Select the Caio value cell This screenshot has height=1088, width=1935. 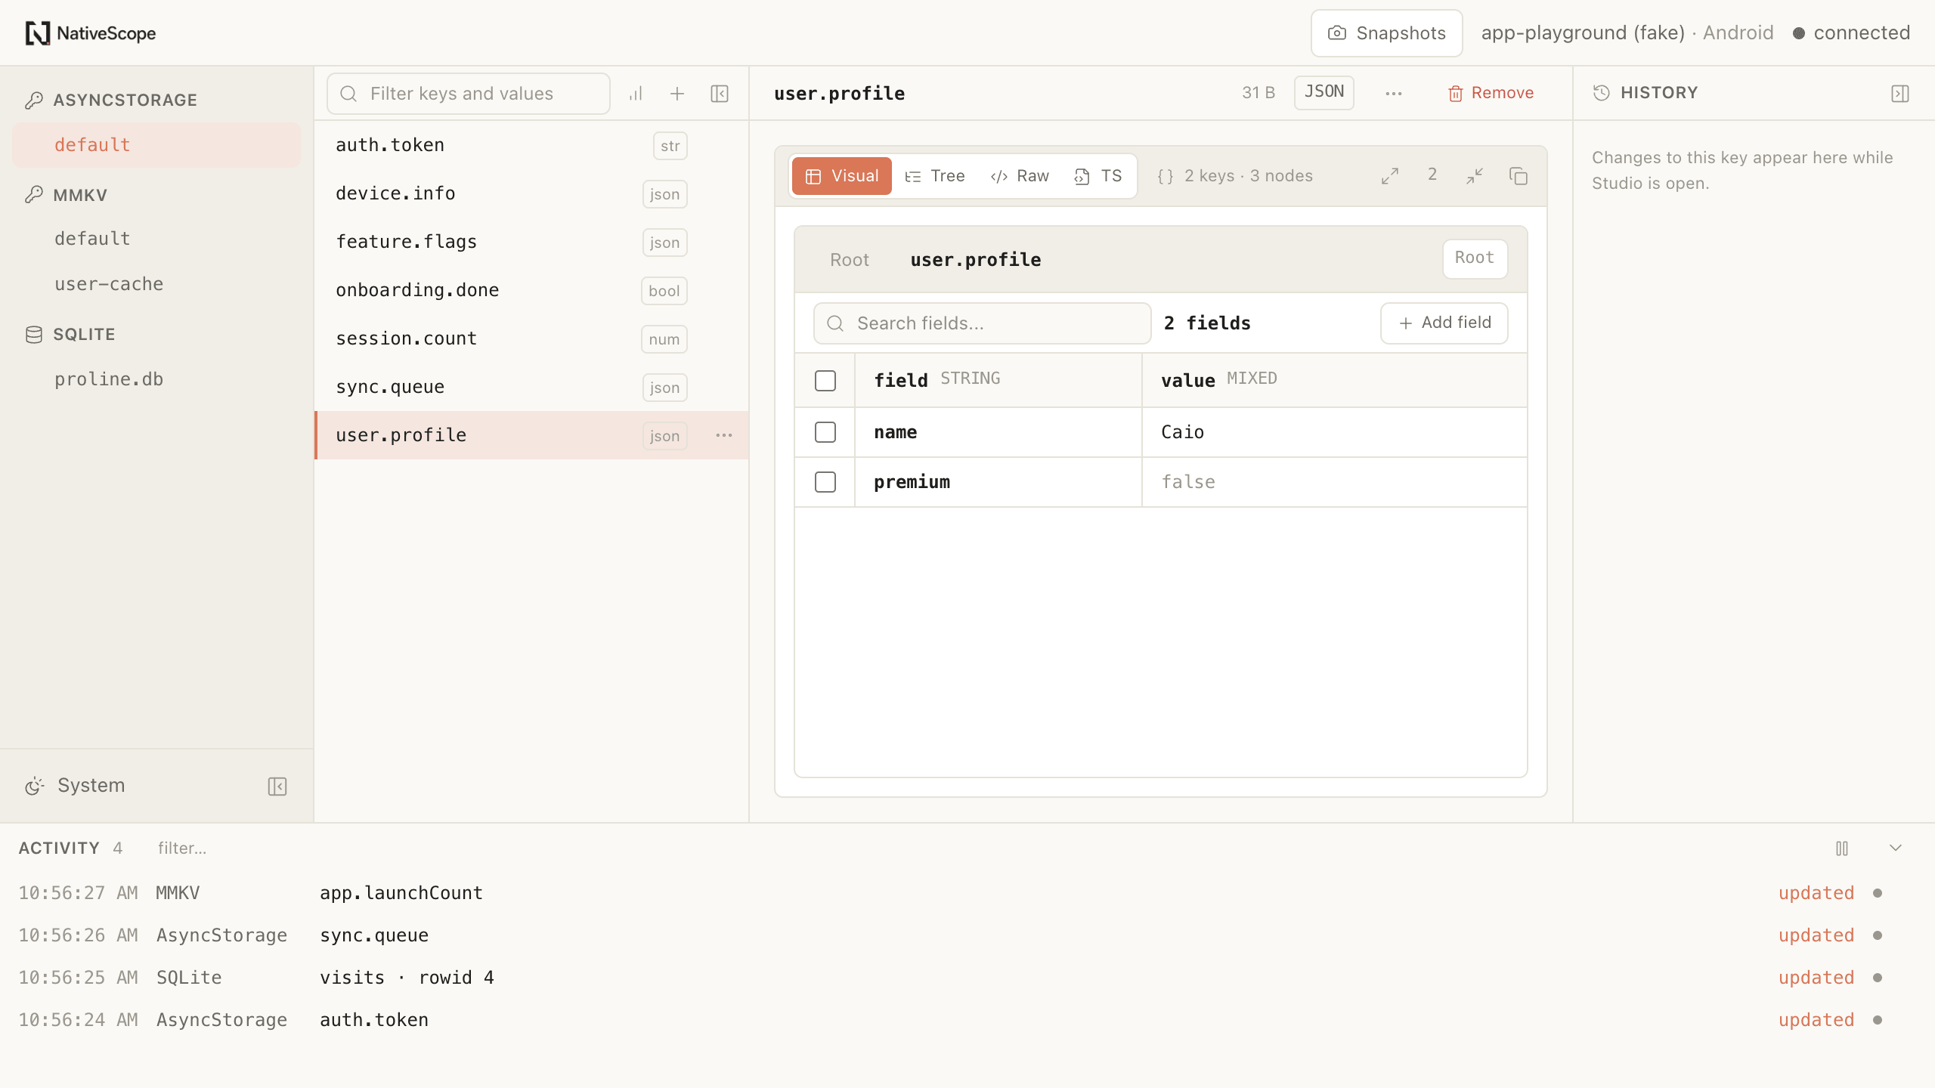1334,432
